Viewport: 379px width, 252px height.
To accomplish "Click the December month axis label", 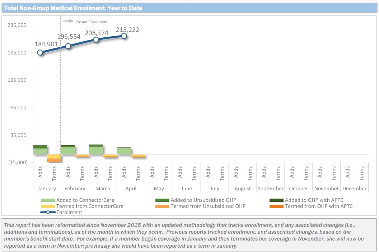I will click(x=354, y=189).
